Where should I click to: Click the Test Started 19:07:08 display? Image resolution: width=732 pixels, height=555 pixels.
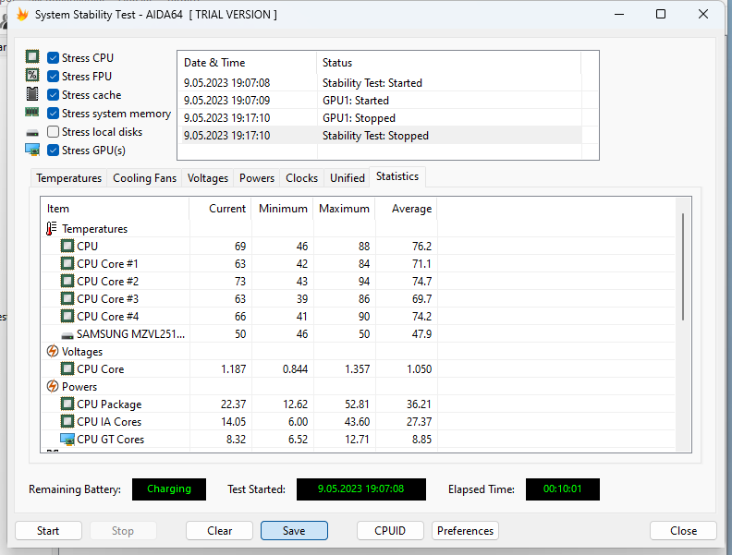pyautogui.click(x=360, y=489)
